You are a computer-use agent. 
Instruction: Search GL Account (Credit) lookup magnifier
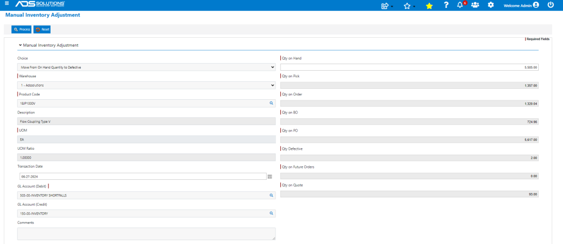click(272, 213)
